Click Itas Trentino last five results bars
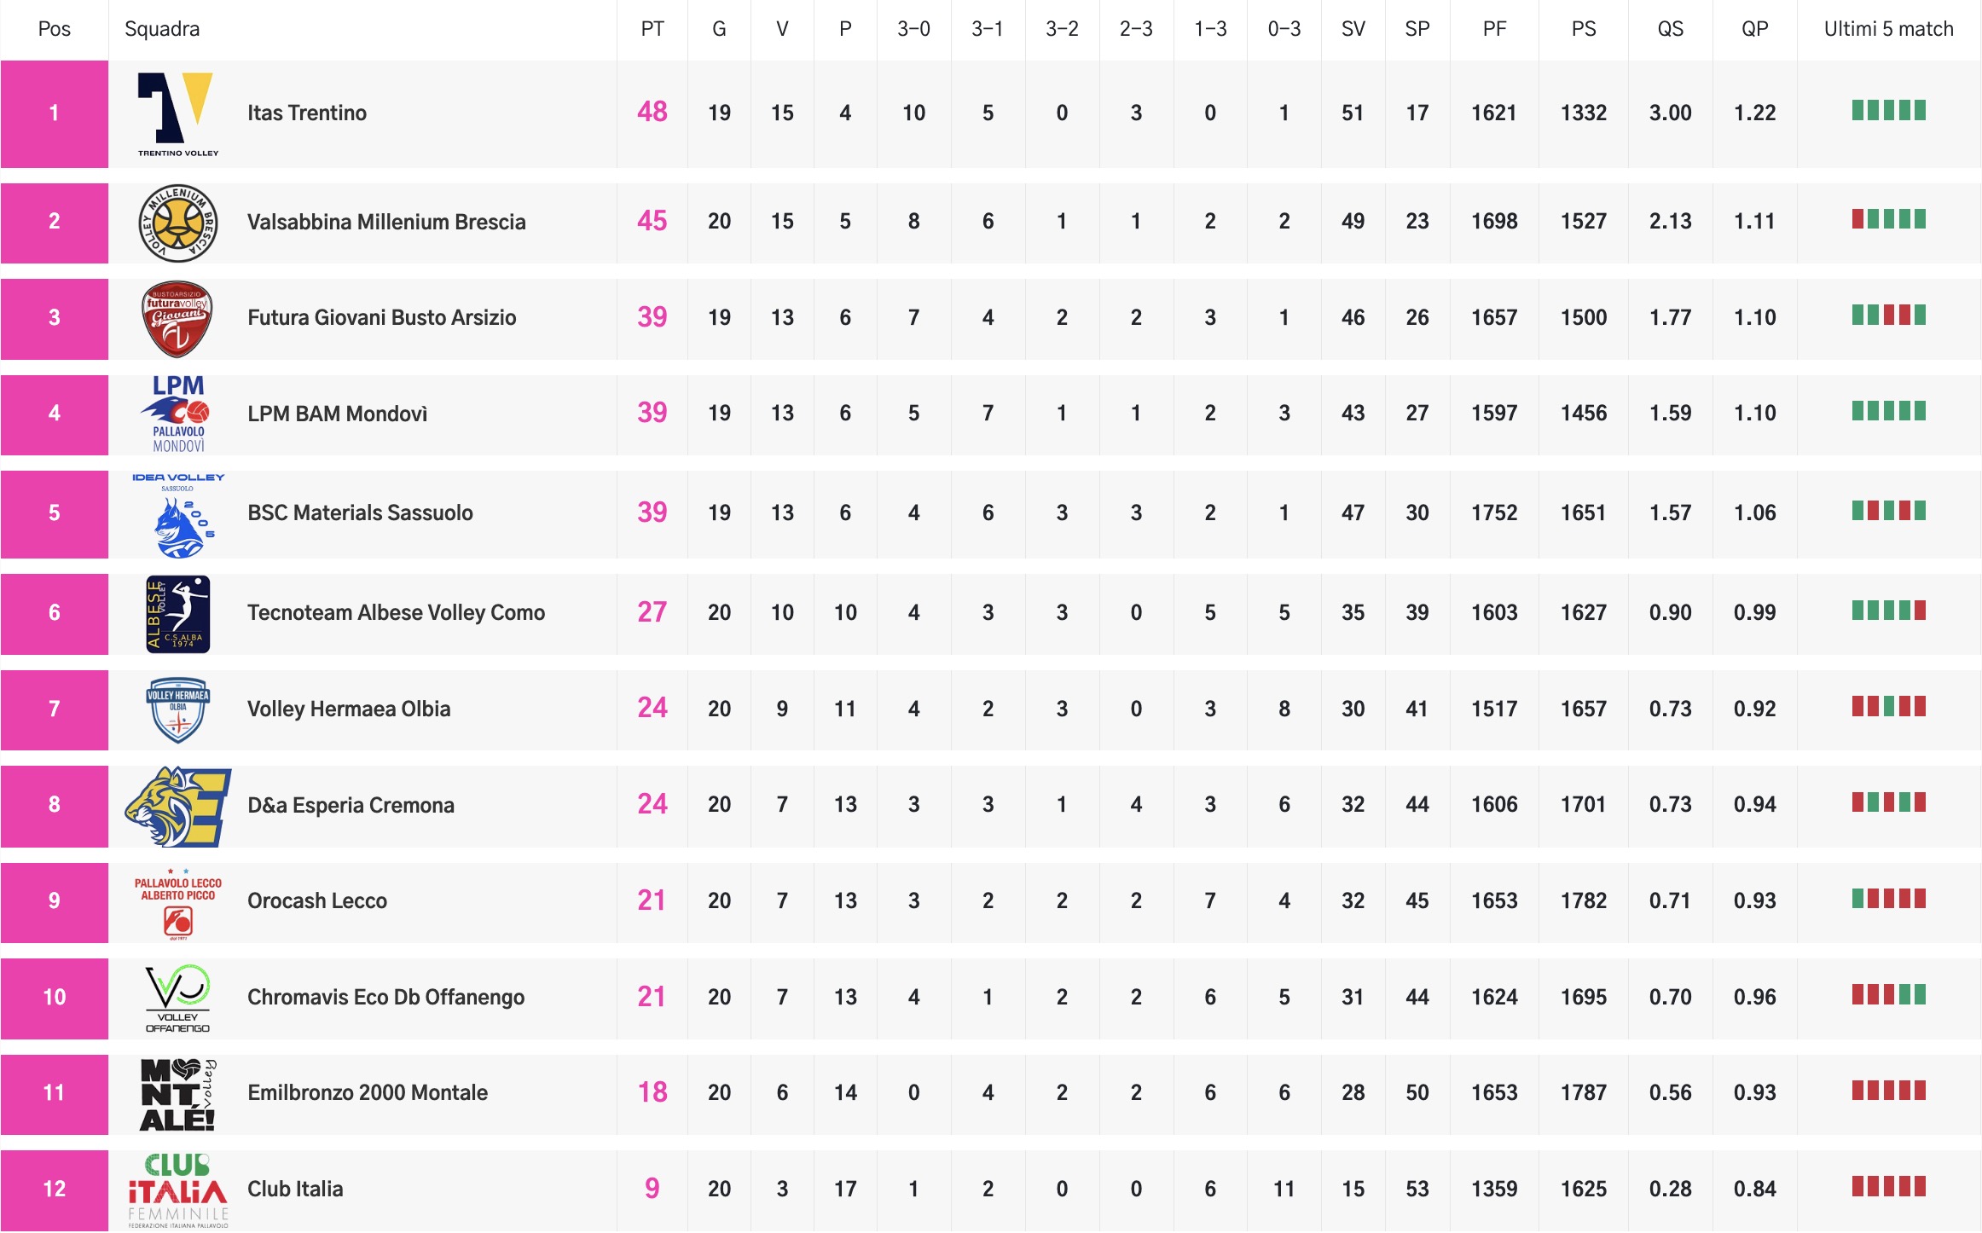 pyautogui.click(x=1887, y=111)
